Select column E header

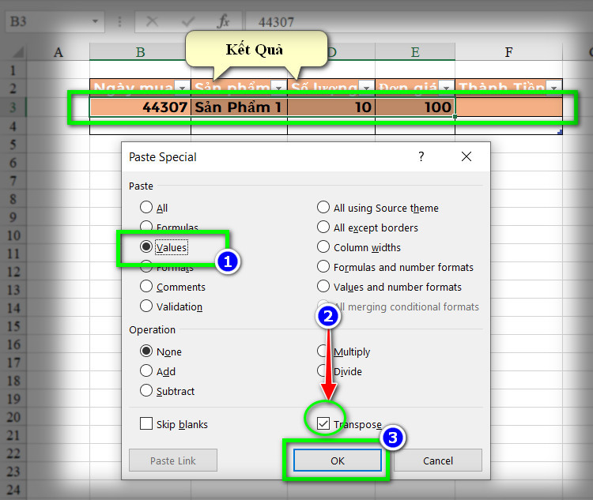(415, 52)
